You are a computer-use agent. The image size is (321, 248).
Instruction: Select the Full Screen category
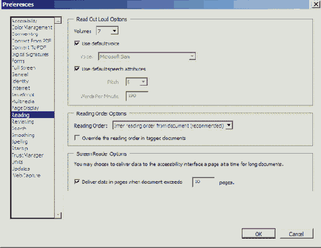[24, 68]
